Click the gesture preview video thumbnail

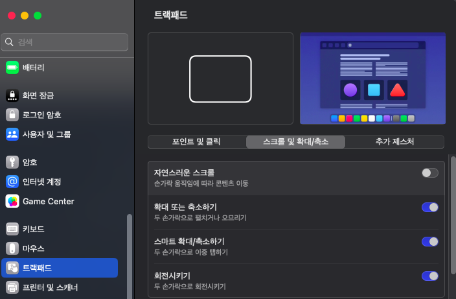coord(372,78)
